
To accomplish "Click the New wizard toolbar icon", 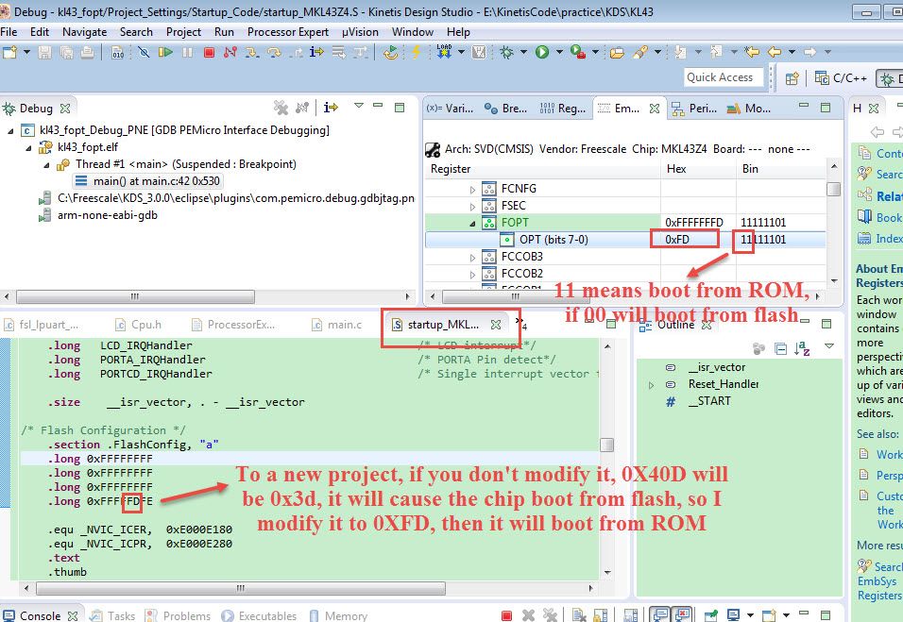I will click(9, 52).
